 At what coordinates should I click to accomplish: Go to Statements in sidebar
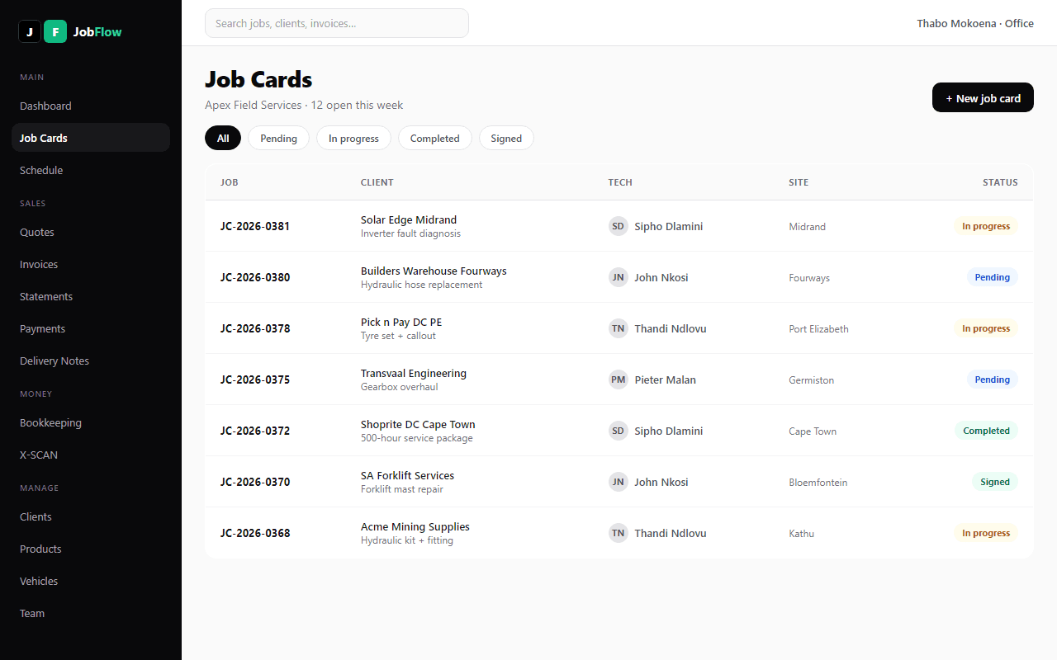coord(91,296)
